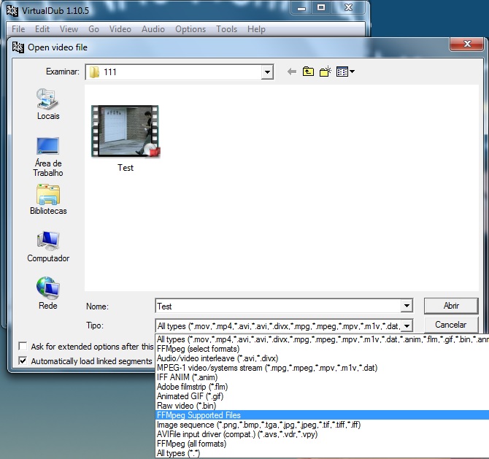Open the view menu icon
Viewport: 489px width, 459px height.
tap(345, 72)
